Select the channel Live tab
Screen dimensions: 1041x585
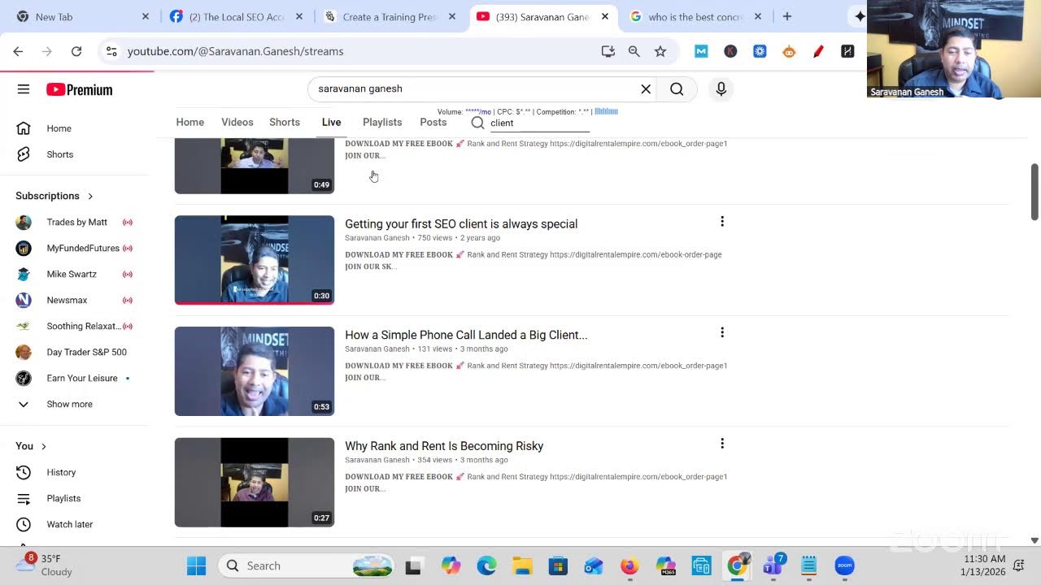click(x=331, y=122)
